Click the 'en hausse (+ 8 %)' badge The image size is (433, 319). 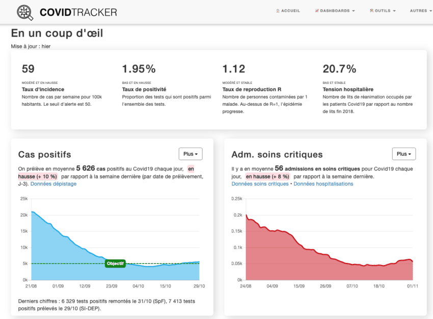coord(267,177)
